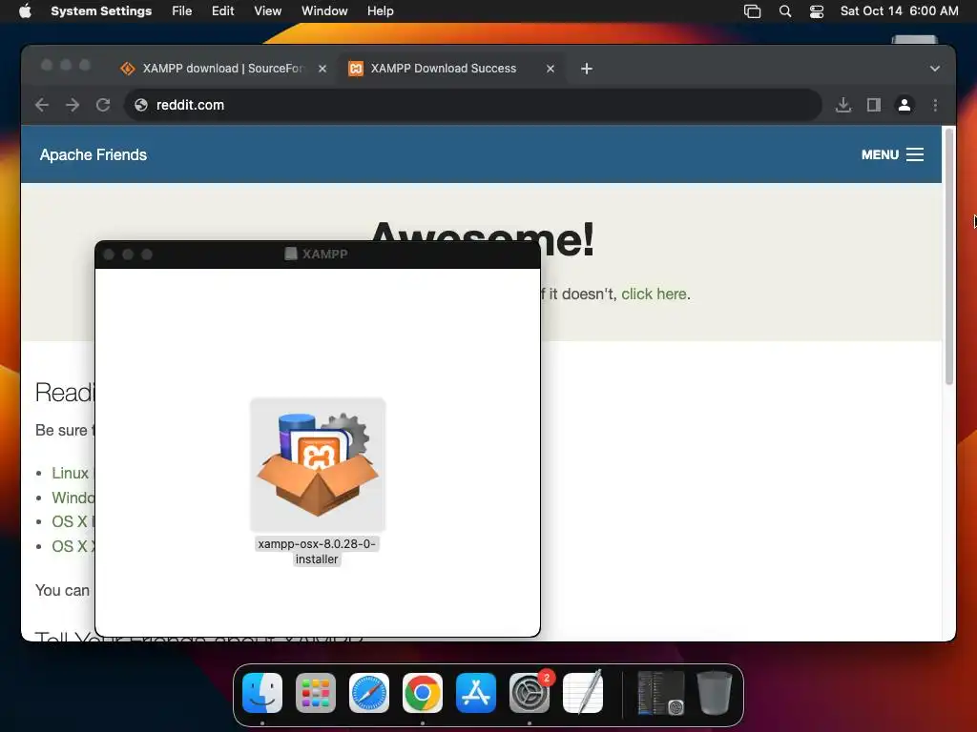The width and height of the screenshot is (977, 732).
Task: Reload the current page
Action: [x=103, y=105]
